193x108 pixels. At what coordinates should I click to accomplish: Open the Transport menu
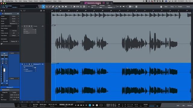(x=48, y=1)
